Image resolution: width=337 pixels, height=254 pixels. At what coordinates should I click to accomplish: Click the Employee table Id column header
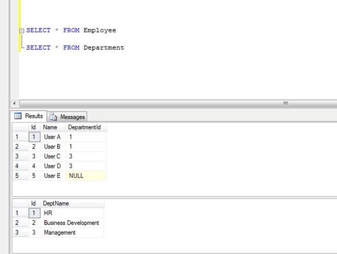[34, 127]
